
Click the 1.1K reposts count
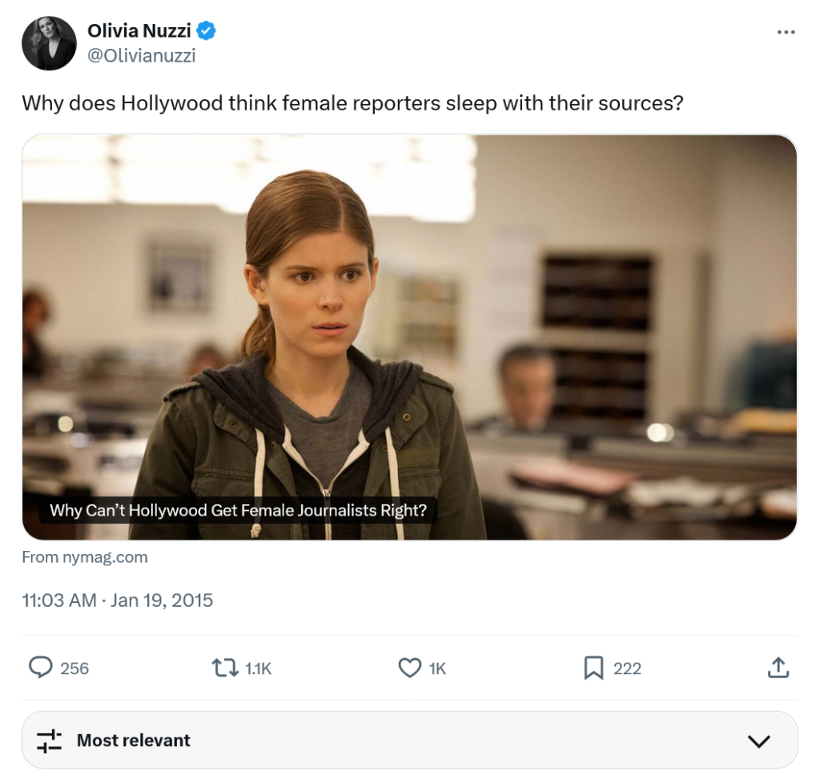click(257, 669)
